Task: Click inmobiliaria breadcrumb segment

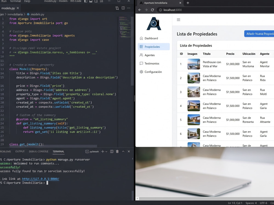Action: click(15, 14)
